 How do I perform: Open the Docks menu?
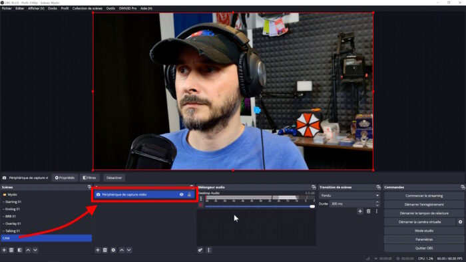[53, 8]
